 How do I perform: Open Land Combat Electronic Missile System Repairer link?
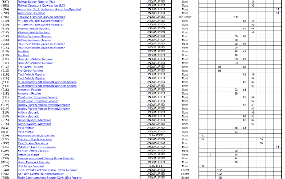point(47,170)
